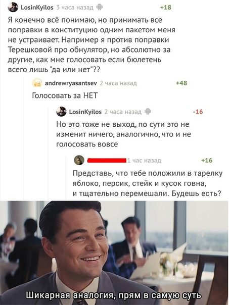The height and width of the screenshot is (305, 229).
Task: Click the Android icon beside "3 часа назад"
Action: tap(100, 7)
